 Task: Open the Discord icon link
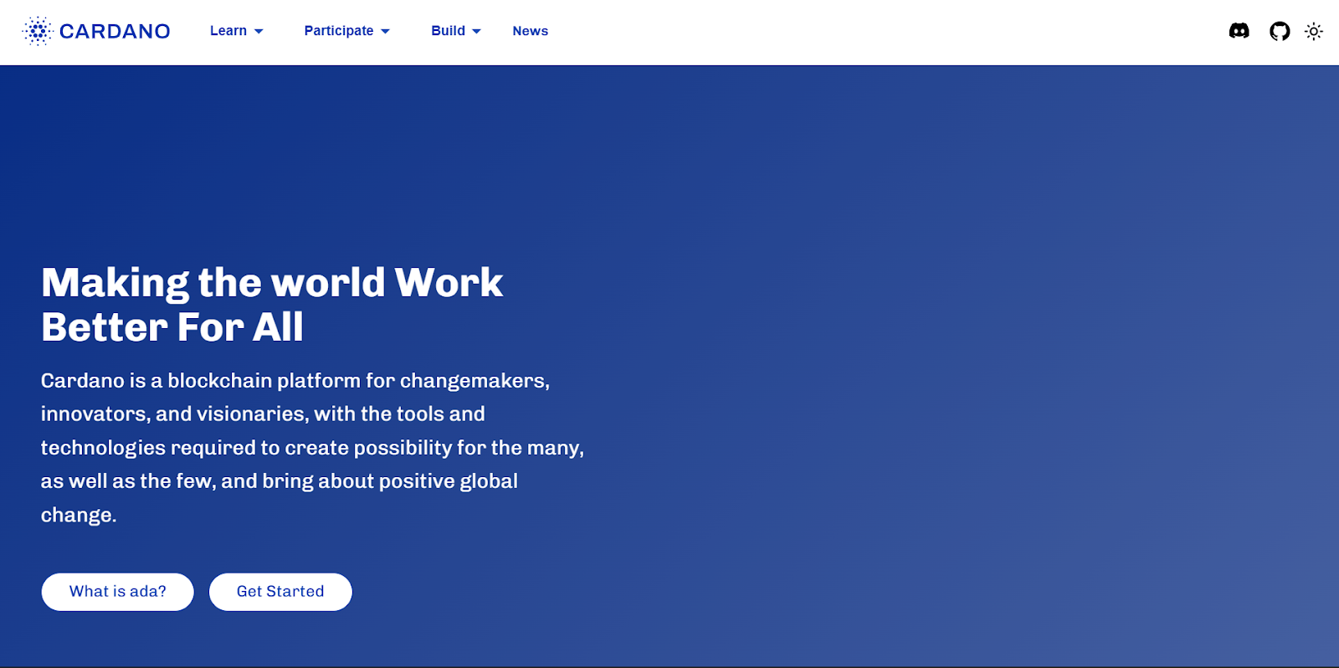point(1239,31)
